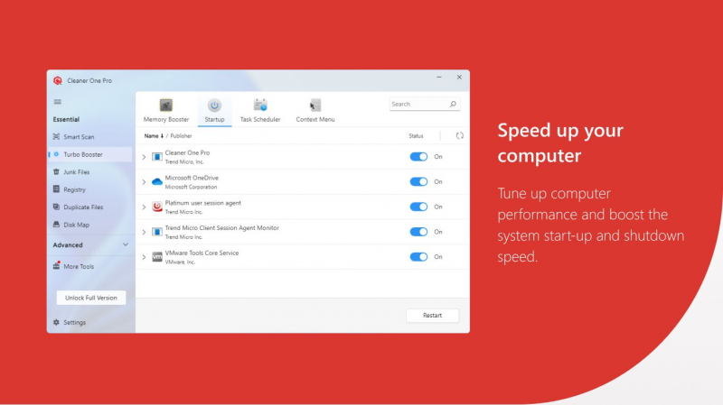
Task: Click the Task Scheduler calendar icon
Action: [x=260, y=106]
